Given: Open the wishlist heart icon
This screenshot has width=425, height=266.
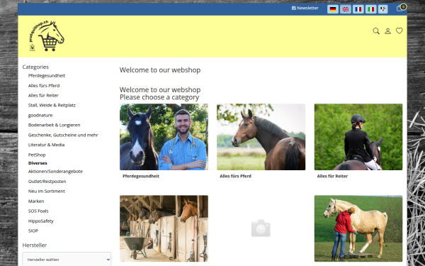Looking at the screenshot, I should pyautogui.click(x=399, y=31).
